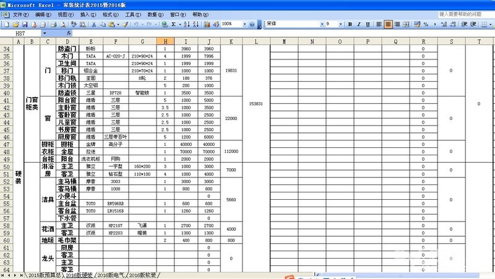Viewport: 495px width, 279px height.
Task: Cut the selection with the scissors icon
Action: [94, 24]
